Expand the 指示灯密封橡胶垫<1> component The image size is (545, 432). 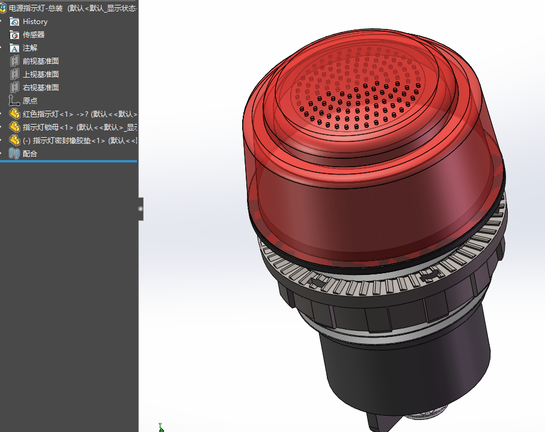(x=1, y=141)
